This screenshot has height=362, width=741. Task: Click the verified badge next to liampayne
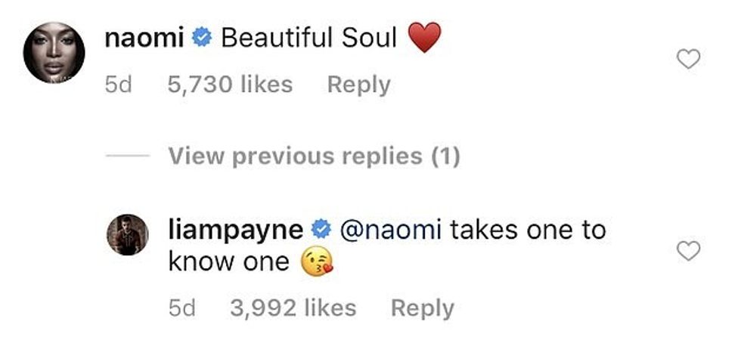click(320, 229)
